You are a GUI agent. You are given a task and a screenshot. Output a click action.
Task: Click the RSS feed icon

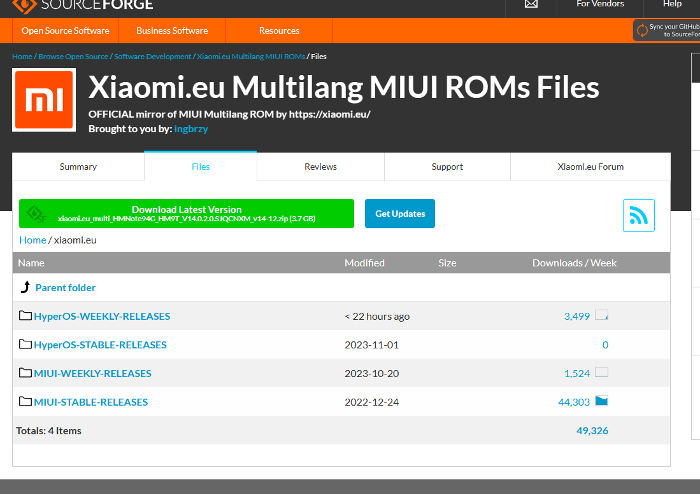(638, 215)
